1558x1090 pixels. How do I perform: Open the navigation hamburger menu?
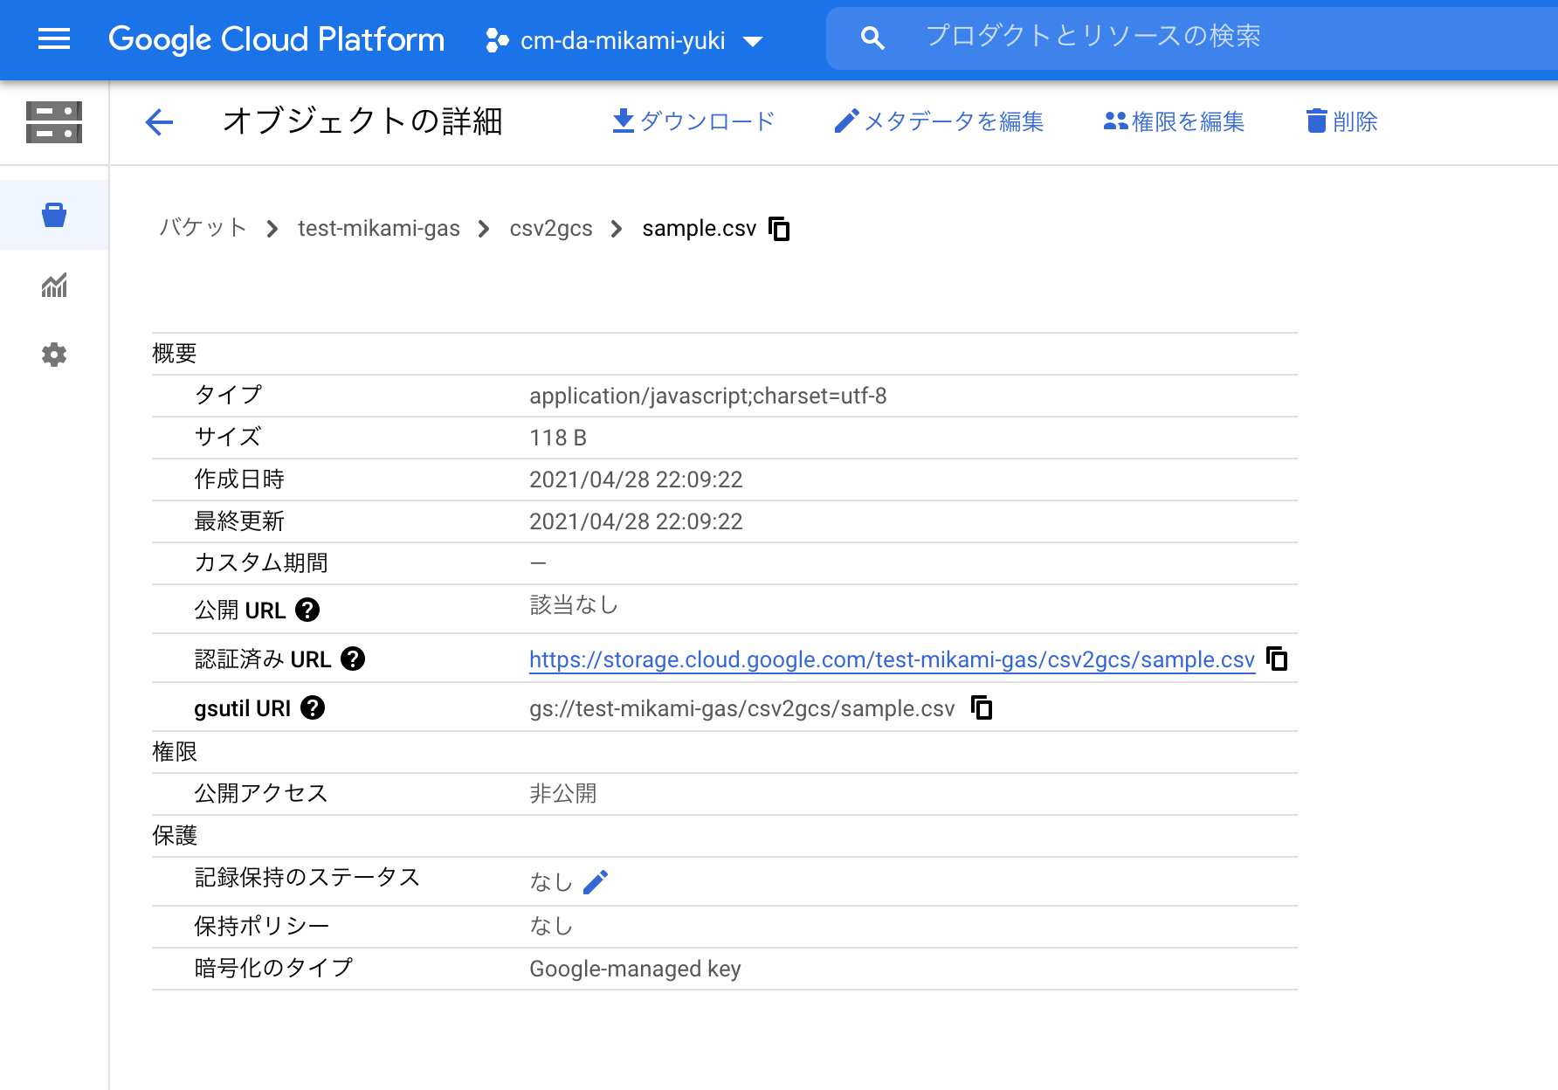coord(54,39)
